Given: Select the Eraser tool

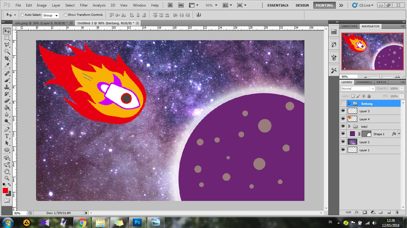Looking at the screenshot, I should (x=7, y=101).
